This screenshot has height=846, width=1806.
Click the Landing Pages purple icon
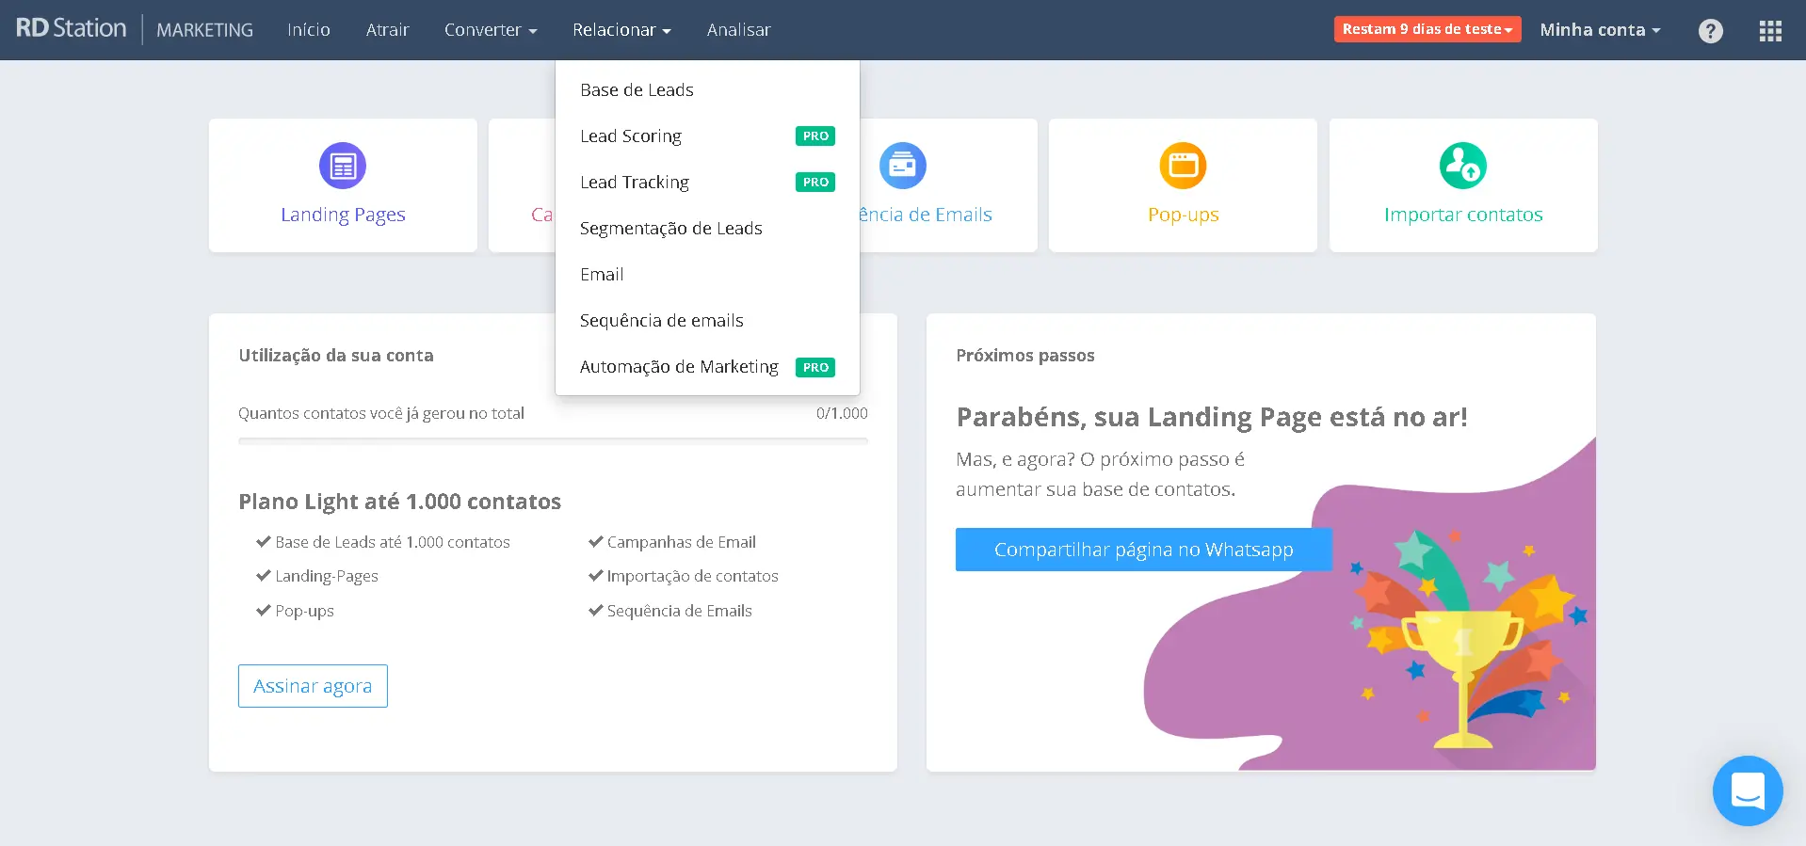pos(343,166)
